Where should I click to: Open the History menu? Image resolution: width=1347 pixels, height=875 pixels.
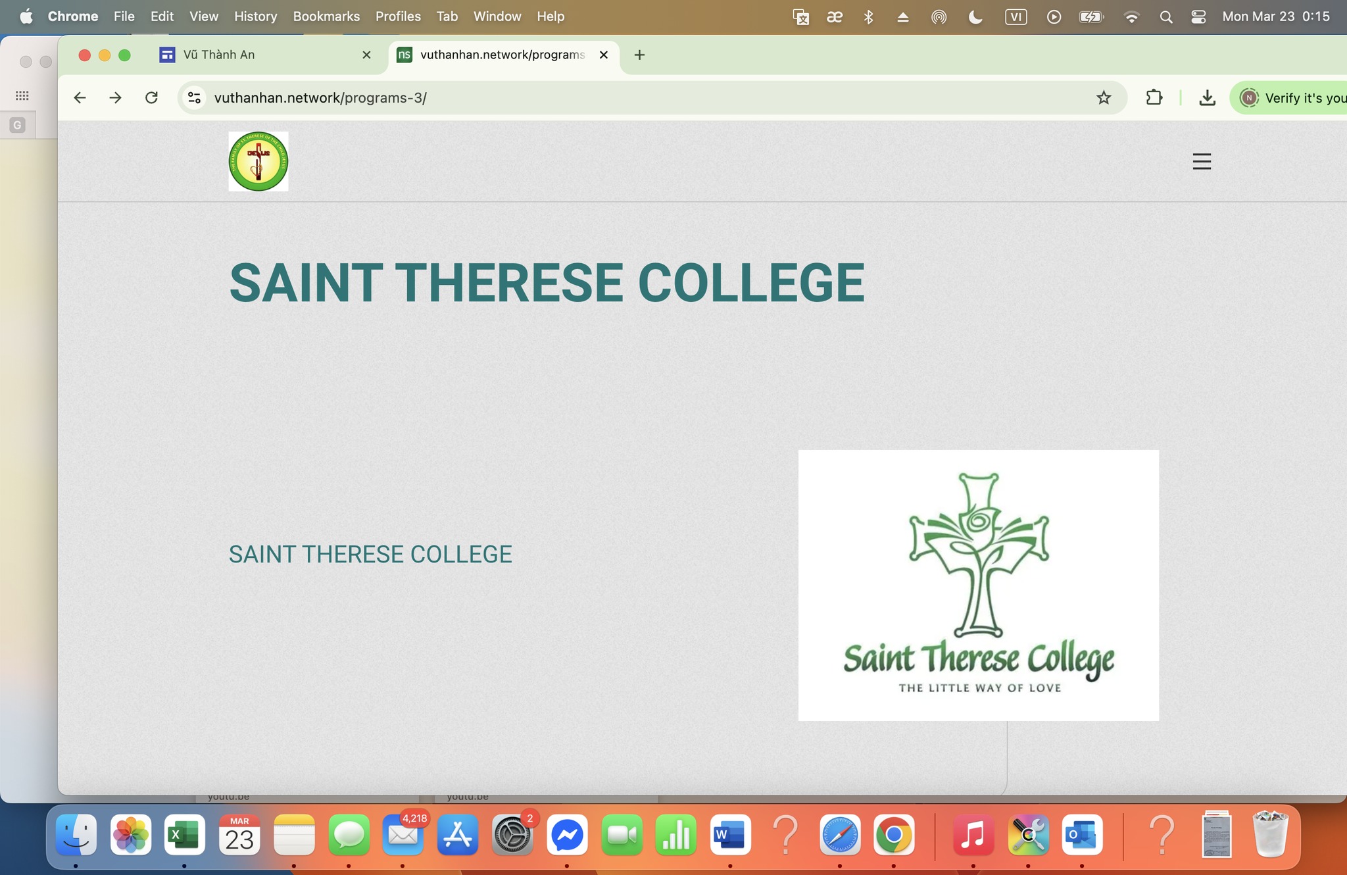click(256, 16)
